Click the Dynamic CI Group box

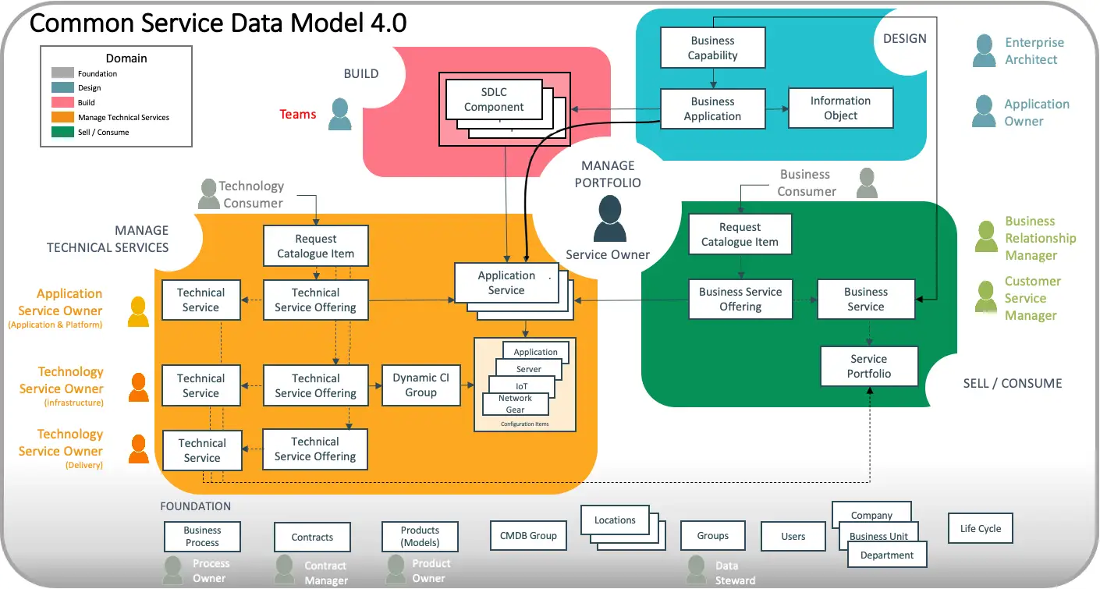pos(420,385)
